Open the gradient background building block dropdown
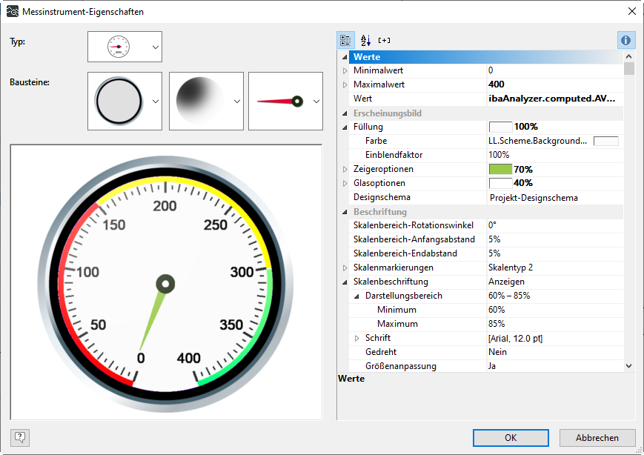 [x=236, y=102]
